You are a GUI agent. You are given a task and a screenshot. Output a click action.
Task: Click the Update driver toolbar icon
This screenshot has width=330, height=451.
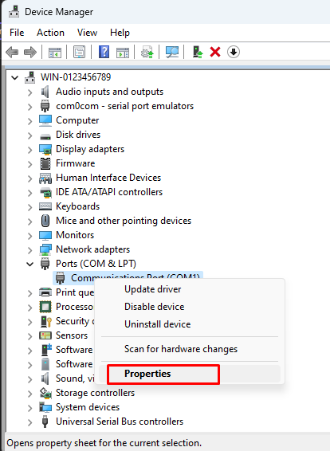(x=198, y=52)
